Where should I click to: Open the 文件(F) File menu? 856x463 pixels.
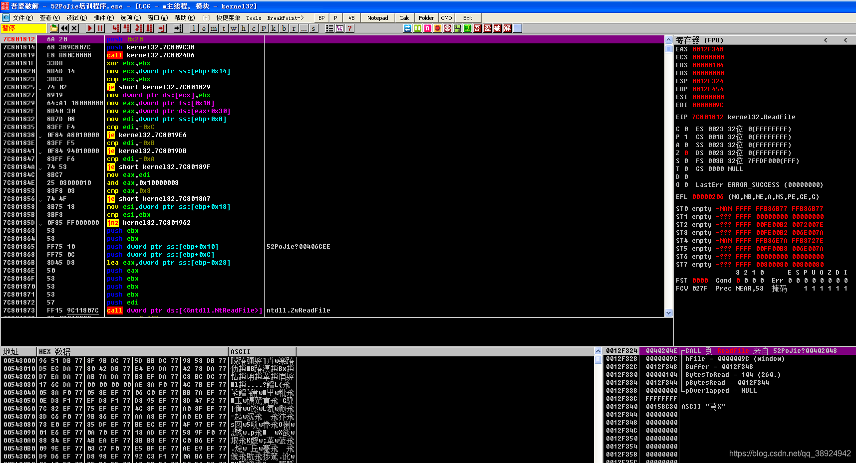click(23, 18)
